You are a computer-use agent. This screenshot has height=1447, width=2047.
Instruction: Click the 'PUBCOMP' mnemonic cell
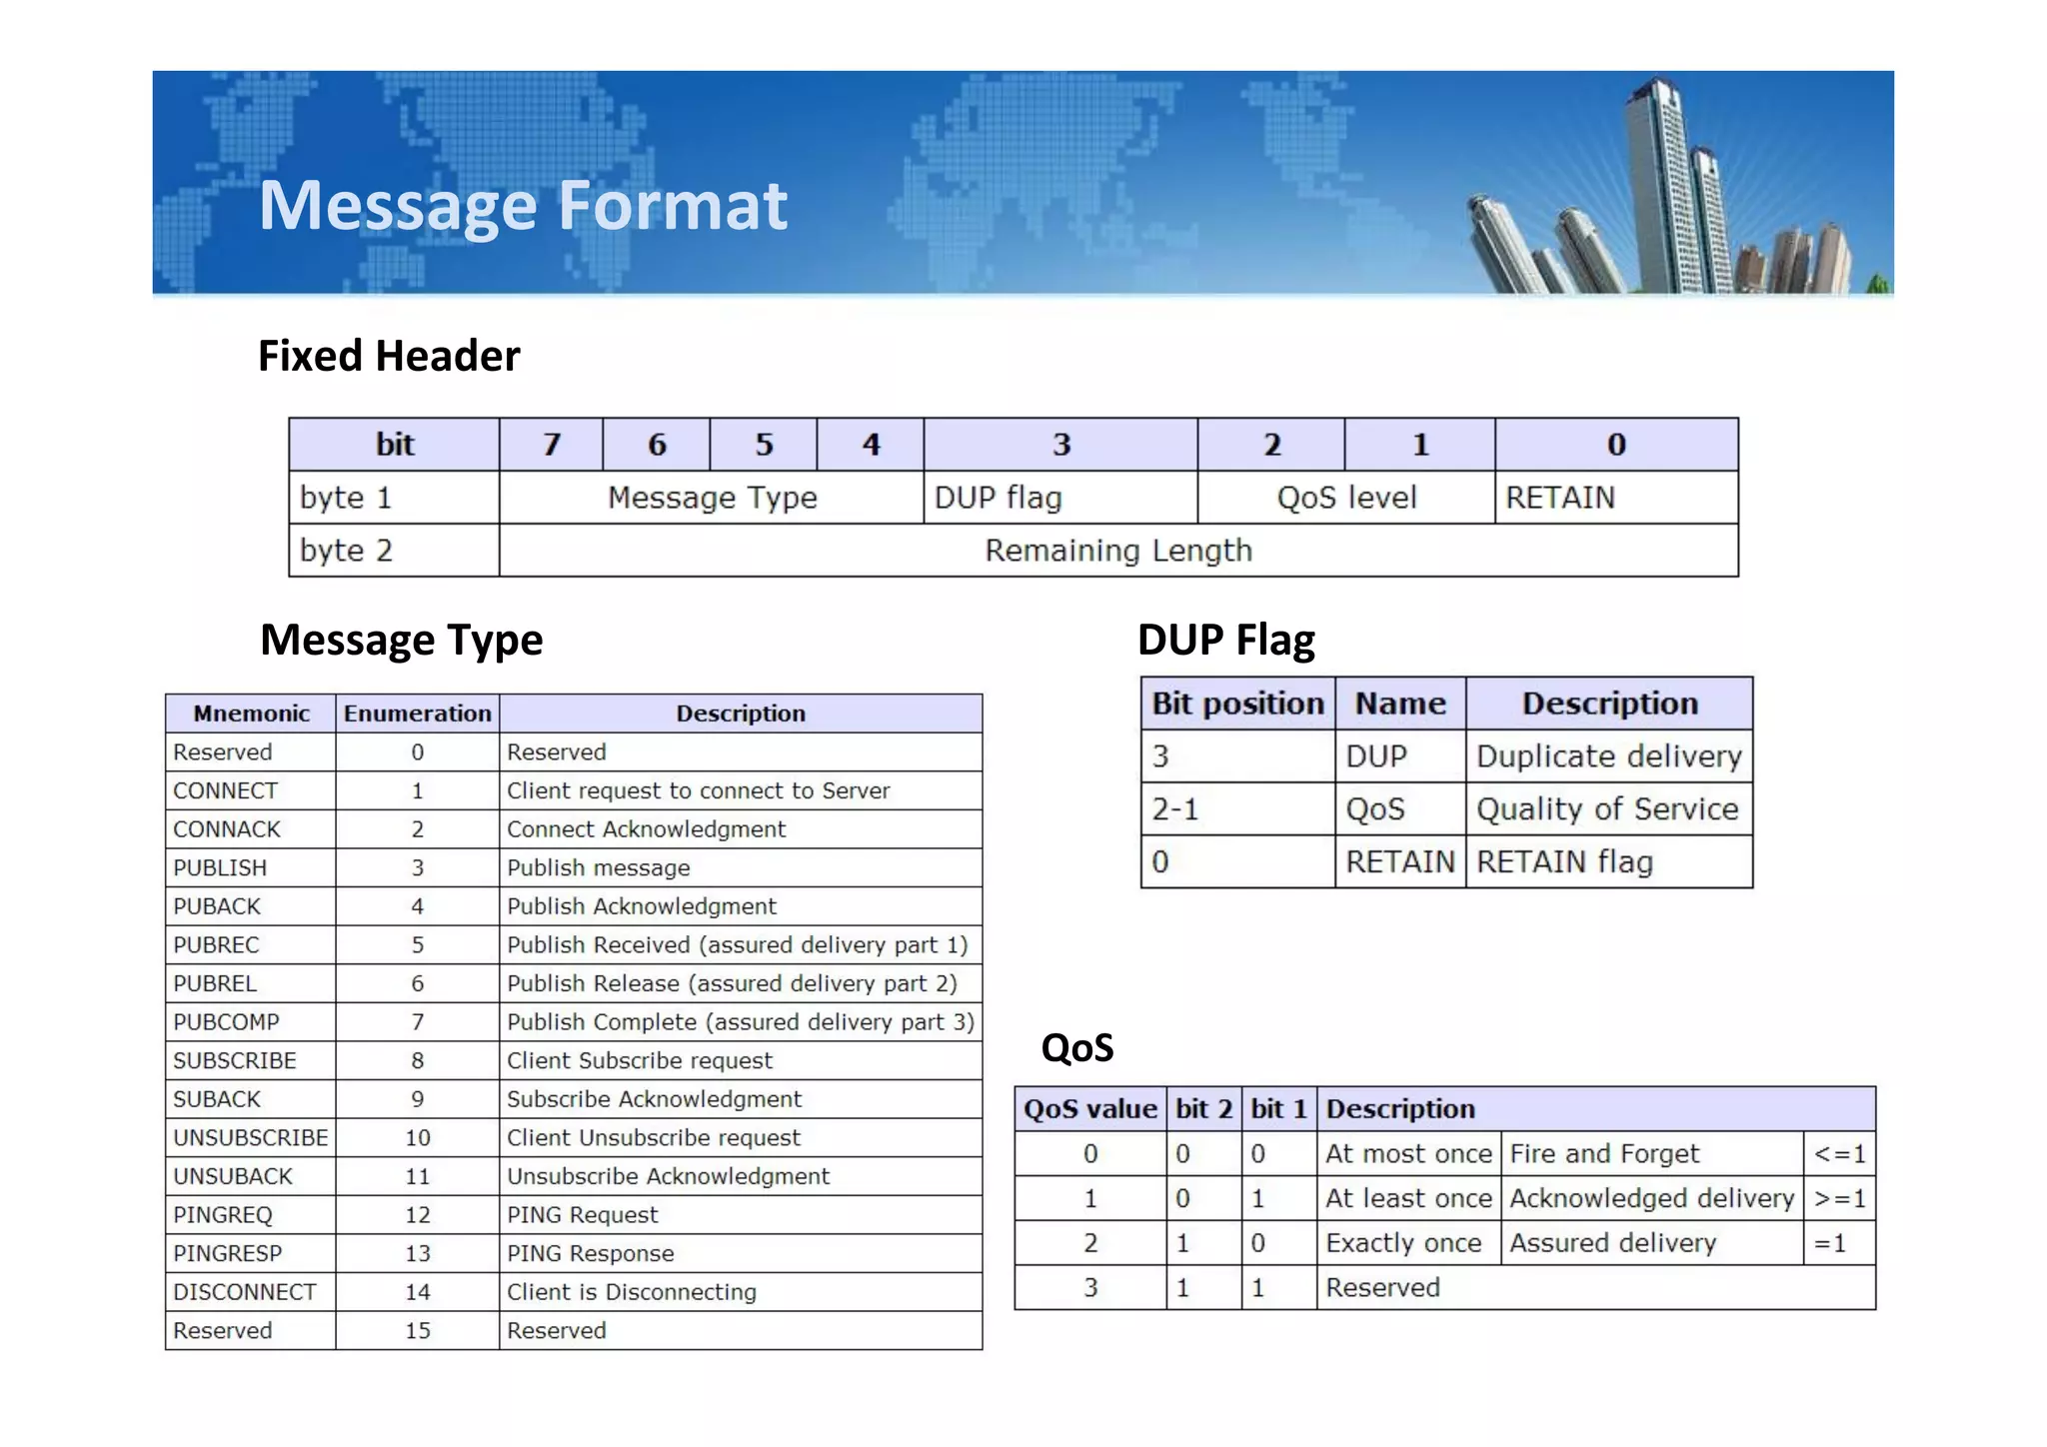click(251, 1022)
